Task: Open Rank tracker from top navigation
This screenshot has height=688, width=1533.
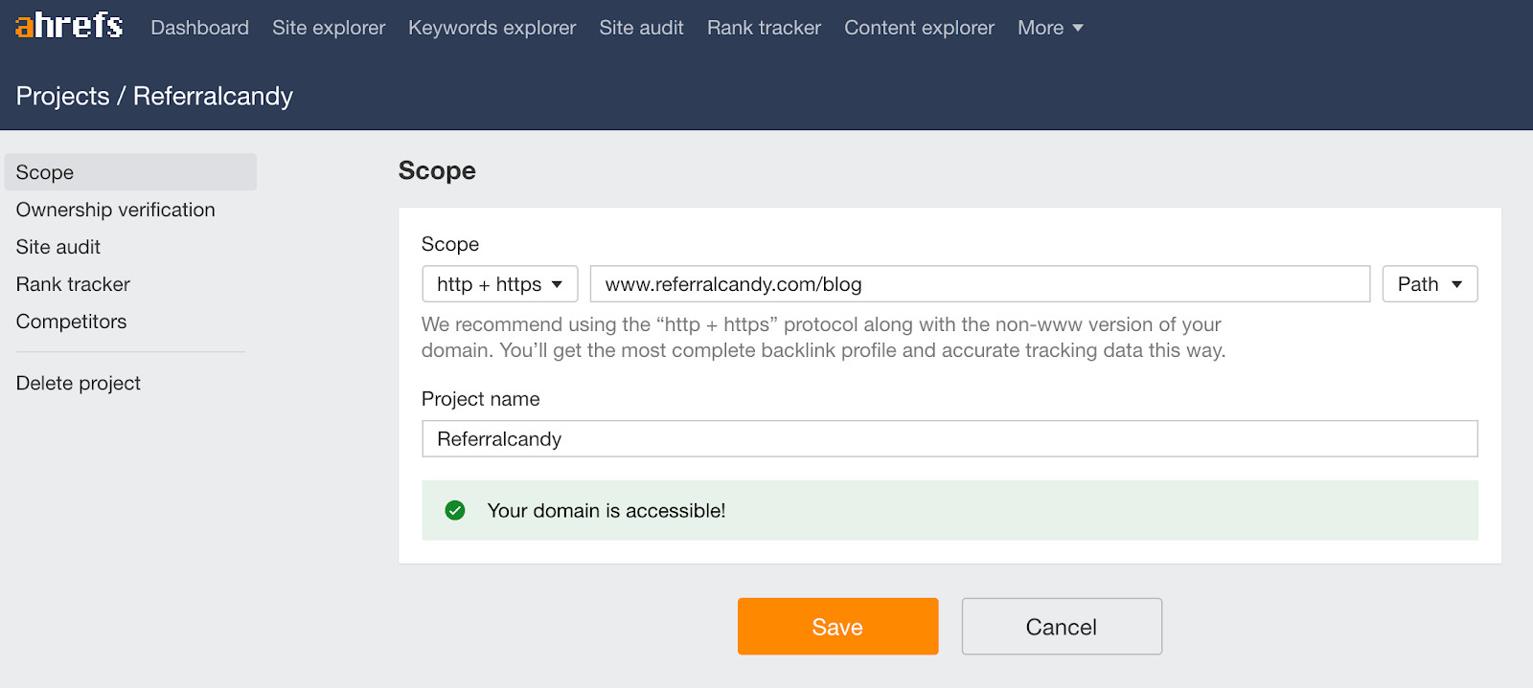Action: click(x=764, y=28)
